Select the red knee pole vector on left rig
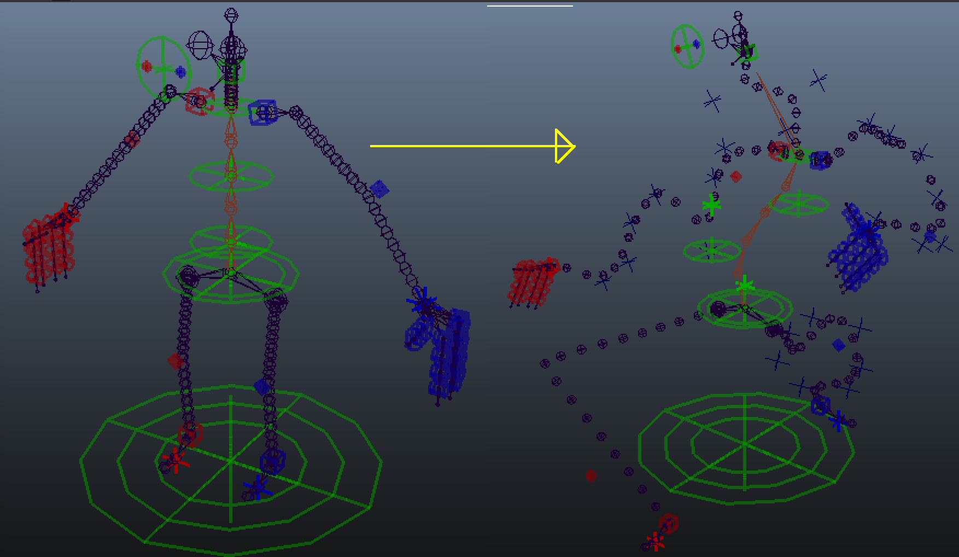This screenshot has height=557, width=959. [x=176, y=361]
